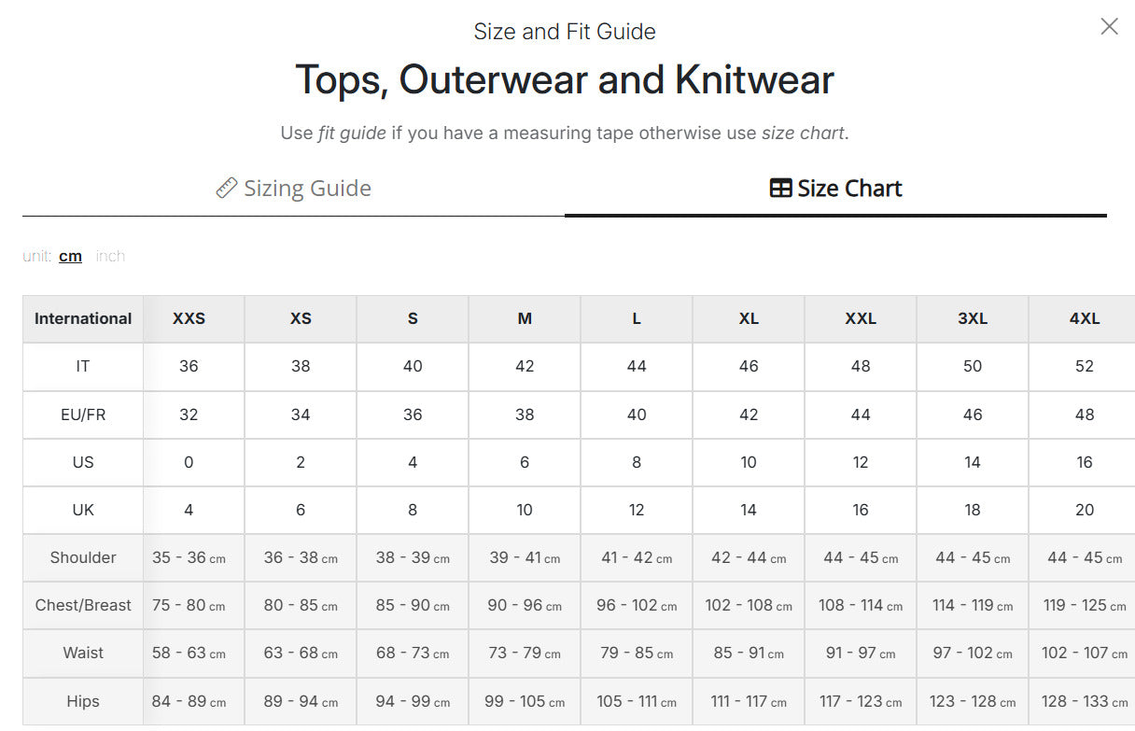Click the Shoulder row label

pos(83,557)
